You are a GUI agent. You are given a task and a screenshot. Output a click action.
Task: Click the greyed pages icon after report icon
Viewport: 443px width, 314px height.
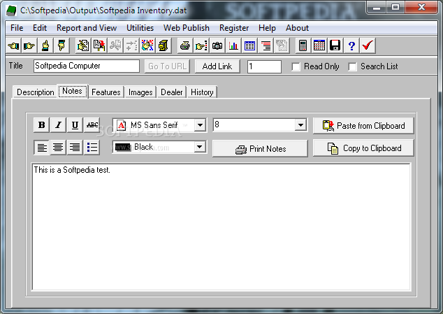click(282, 45)
